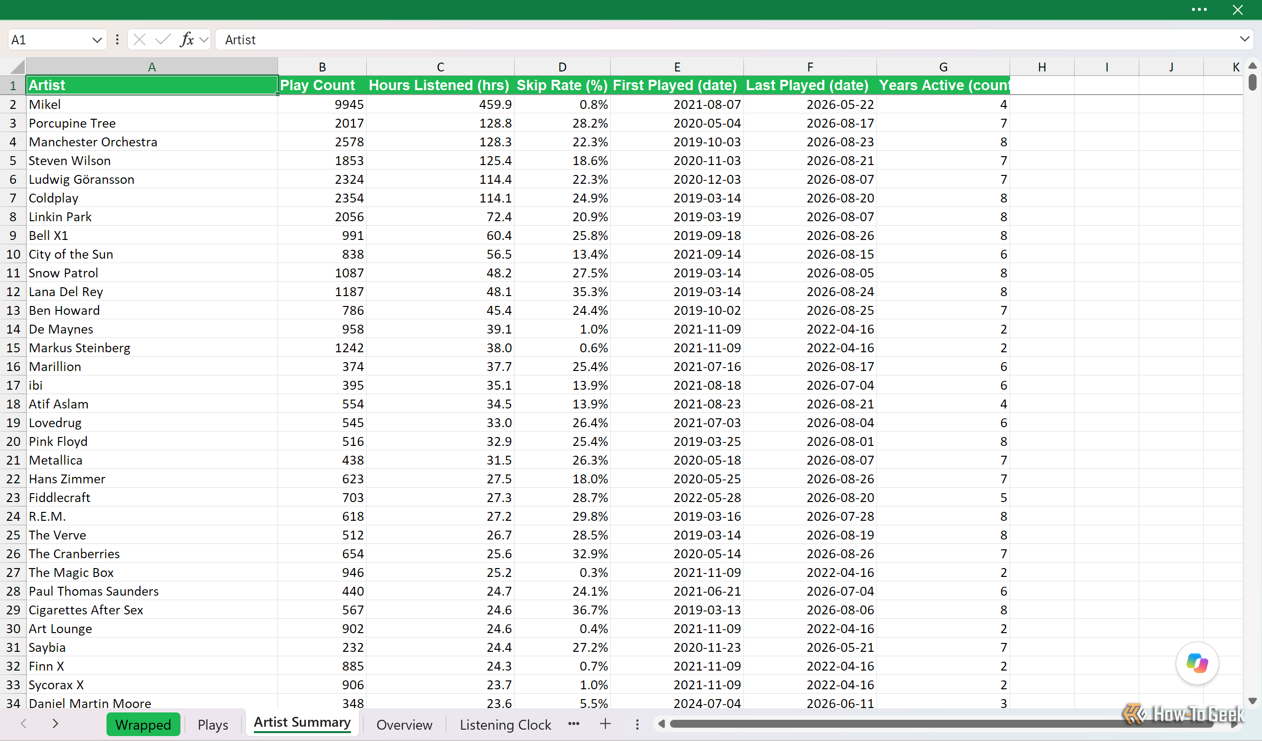Select the Manchester Orchestra cell
Screen dimensions: 1262x741
click(x=152, y=142)
